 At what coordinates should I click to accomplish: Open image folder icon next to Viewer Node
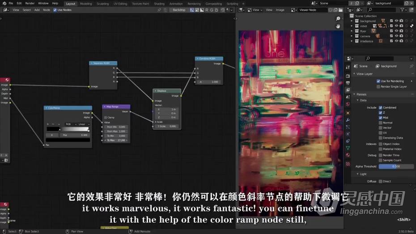tap(341, 10)
